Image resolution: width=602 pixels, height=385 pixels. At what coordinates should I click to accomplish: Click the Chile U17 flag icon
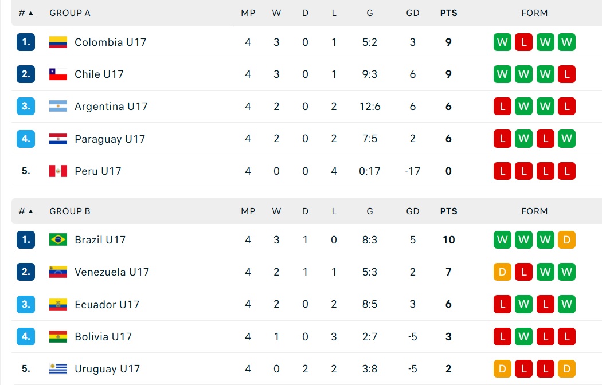[58, 74]
